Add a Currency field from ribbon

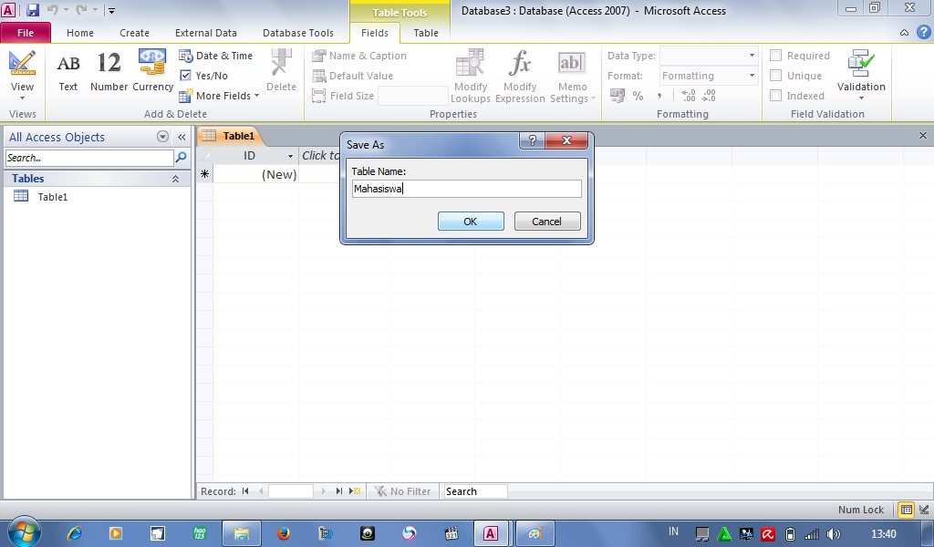coord(152,71)
